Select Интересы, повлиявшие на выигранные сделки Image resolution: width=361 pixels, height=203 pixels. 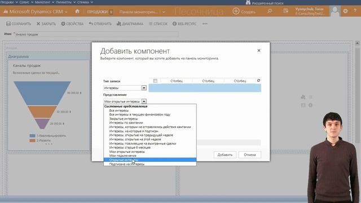[x=143, y=143]
